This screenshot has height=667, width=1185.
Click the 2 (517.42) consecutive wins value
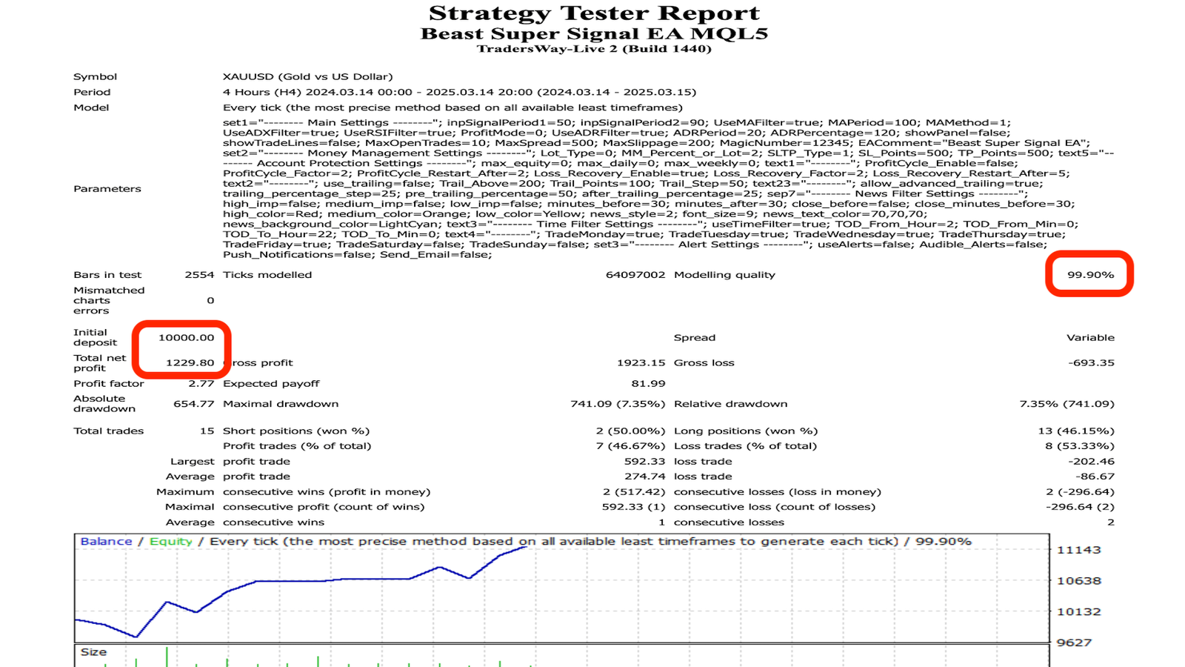(x=634, y=491)
